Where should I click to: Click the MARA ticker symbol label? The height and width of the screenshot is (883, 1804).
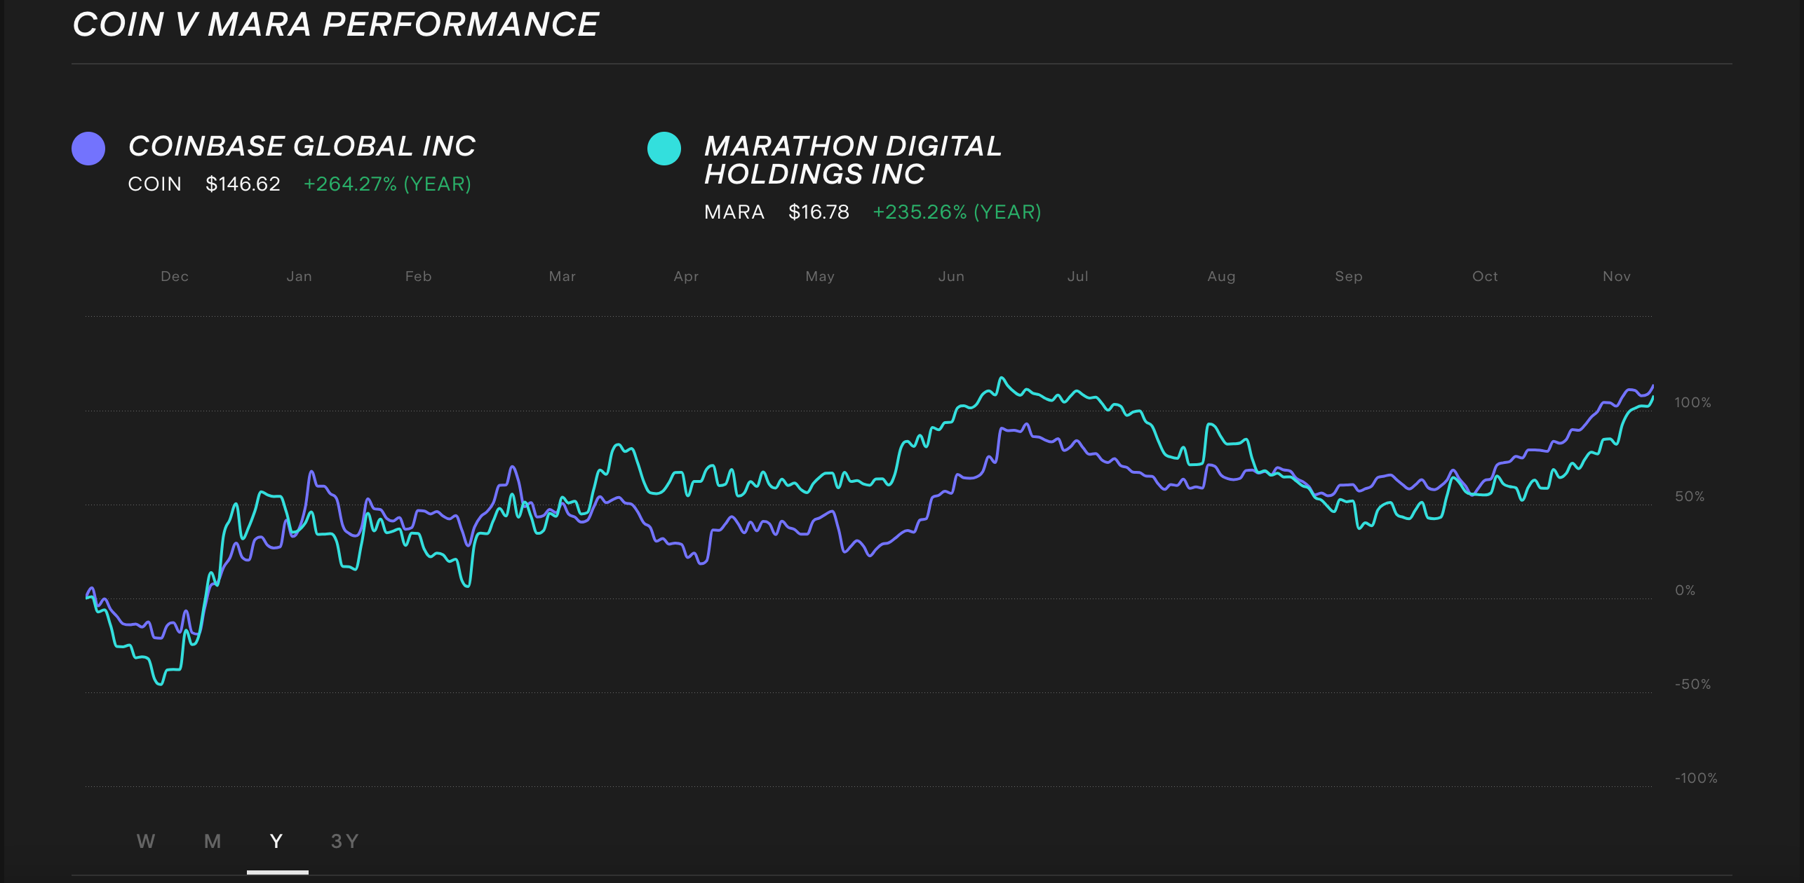734,211
